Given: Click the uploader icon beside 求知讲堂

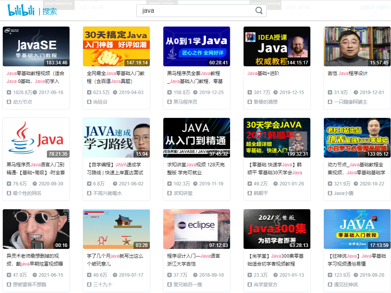Looking at the screenshot, I should coord(170,193).
